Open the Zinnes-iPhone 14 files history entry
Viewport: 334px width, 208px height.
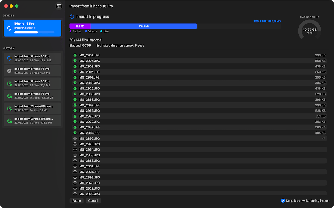(x=32, y=108)
